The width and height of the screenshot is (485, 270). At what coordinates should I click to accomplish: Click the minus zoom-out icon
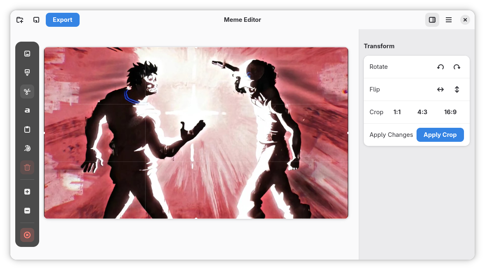click(27, 211)
